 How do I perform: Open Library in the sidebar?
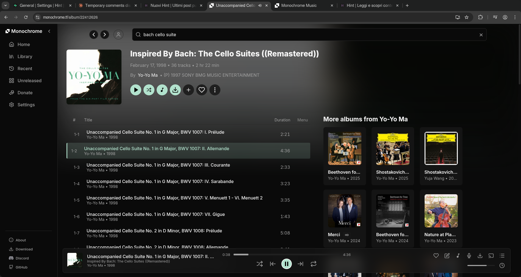pyautogui.click(x=25, y=56)
